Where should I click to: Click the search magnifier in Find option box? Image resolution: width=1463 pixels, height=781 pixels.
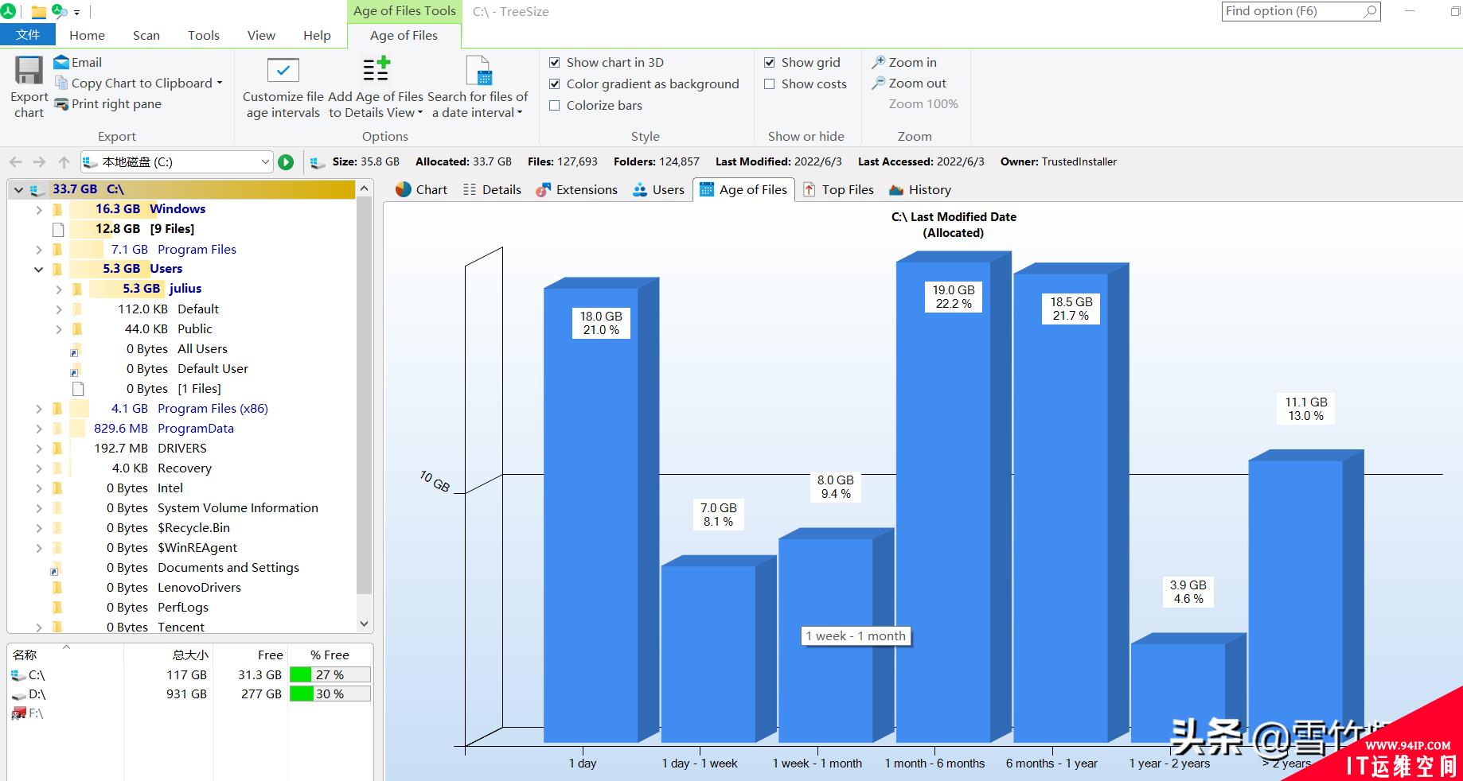click(1370, 11)
